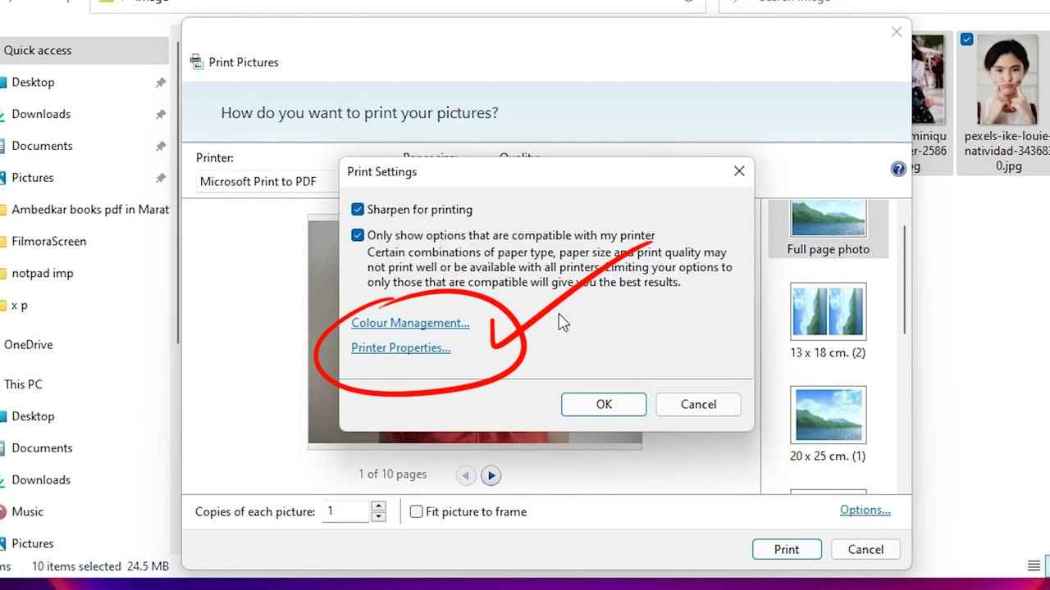The width and height of the screenshot is (1050, 590).
Task: Go to next page using arrow icon
Action: (x=491, y=475)
